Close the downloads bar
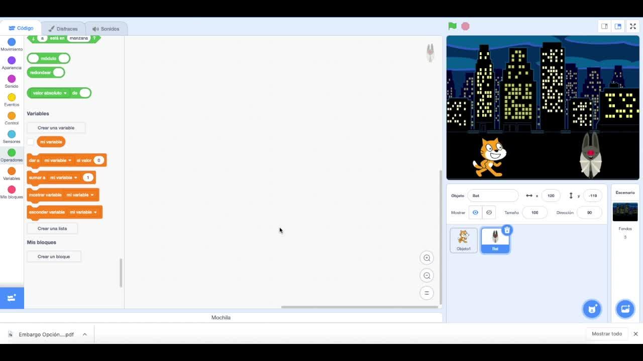 (635, 334)
